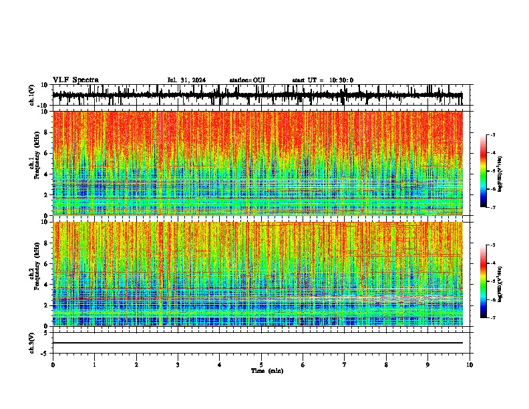Click the "-3" label on ch.1 color scale
Screen dimensions: 529x409
click(493, 135)
